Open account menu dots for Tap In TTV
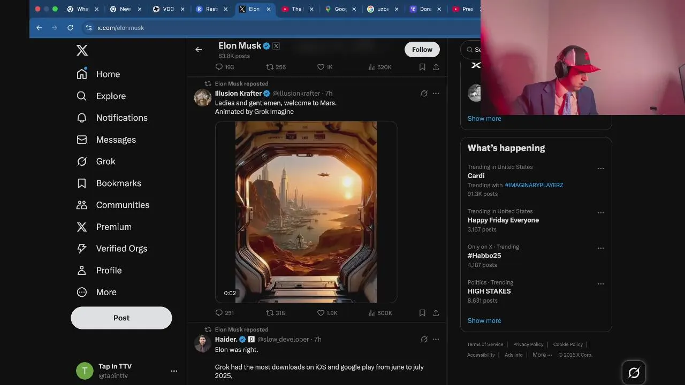This screenshot has width=685, height=385. click(x=174, y=371)
